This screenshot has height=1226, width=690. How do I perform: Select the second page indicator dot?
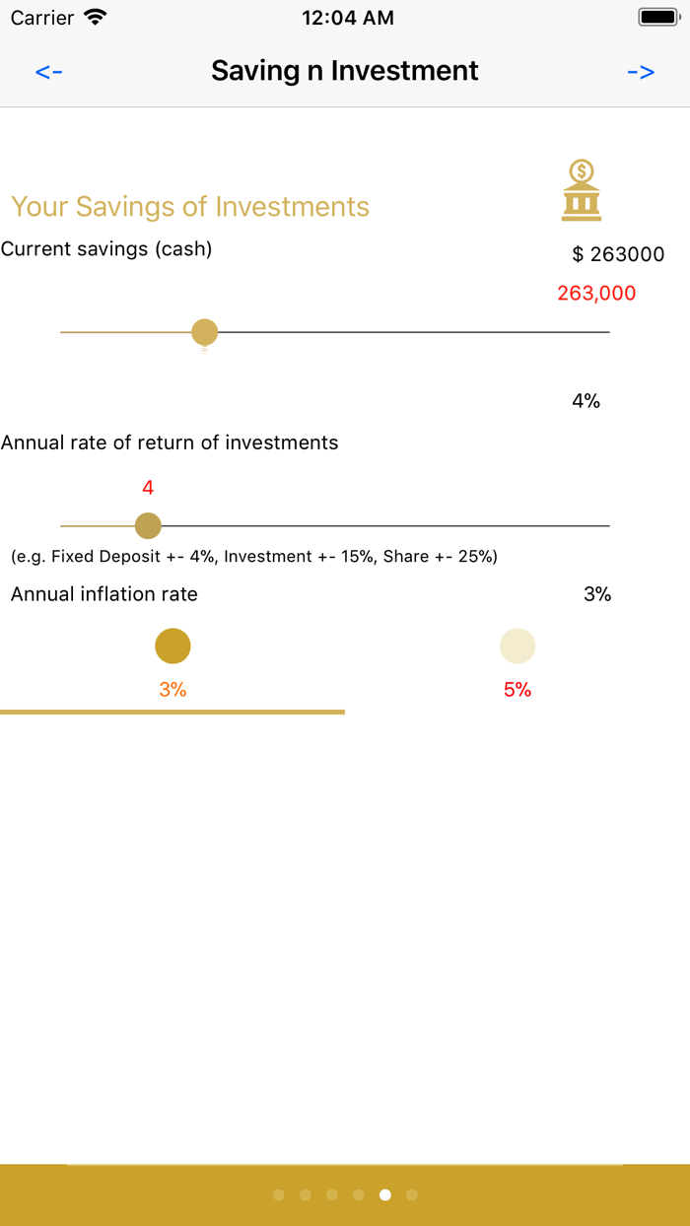click(306, 1194)
